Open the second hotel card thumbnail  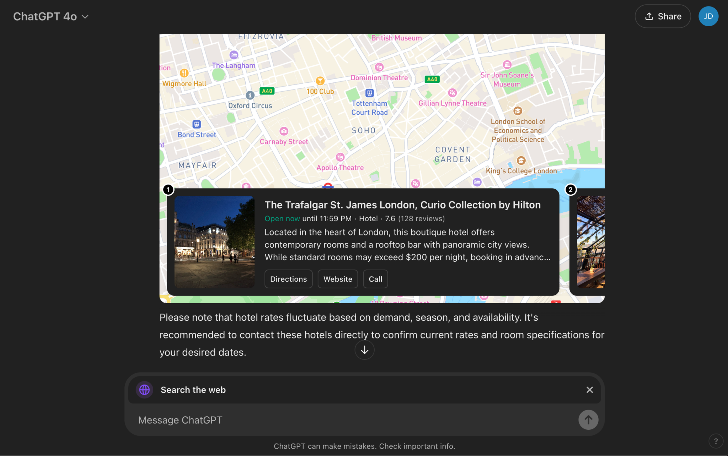(590, 242)
